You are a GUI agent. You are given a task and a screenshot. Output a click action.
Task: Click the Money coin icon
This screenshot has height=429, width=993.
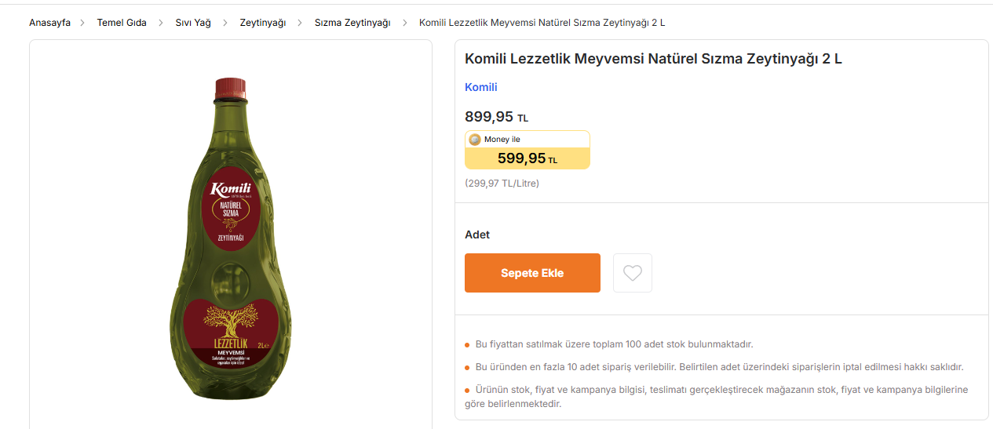click(475, 140)
